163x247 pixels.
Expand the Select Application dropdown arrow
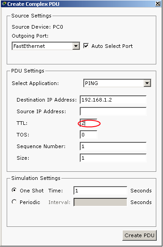(147, 83)
